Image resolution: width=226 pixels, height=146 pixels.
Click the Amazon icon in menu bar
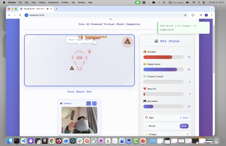click(144, 3)
